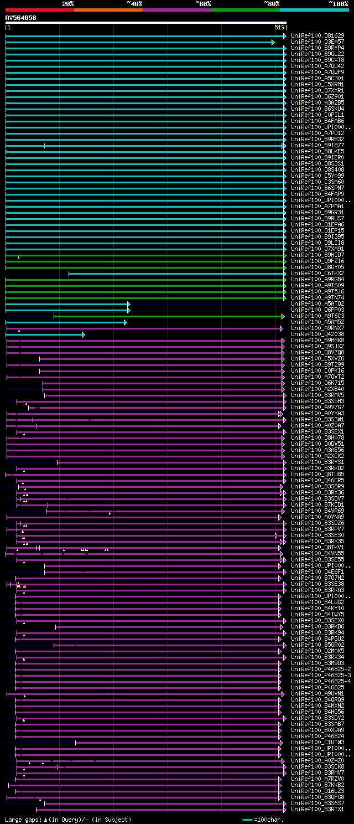Select hit label UniRef100_B3RTX1
Viewport: 354px width, 824px height.
point(317,809)
